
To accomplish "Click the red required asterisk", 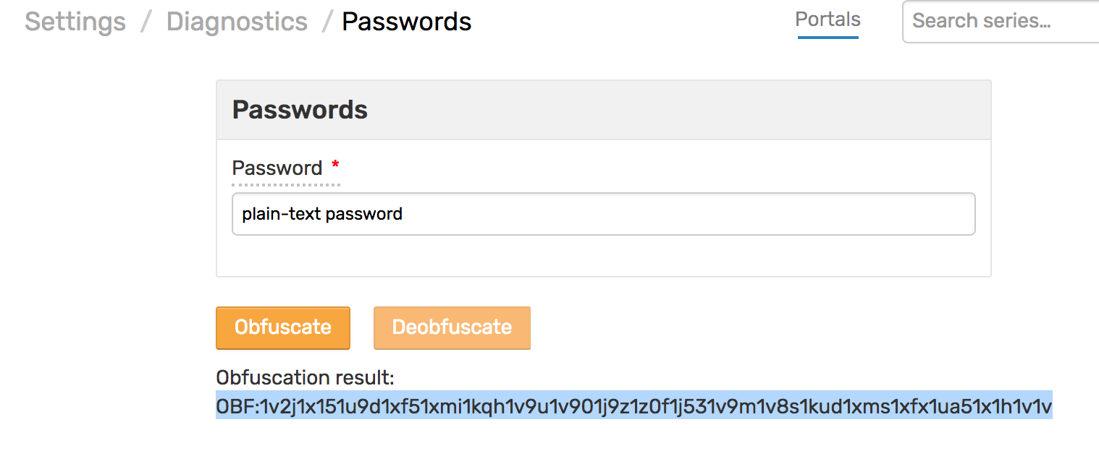I will pos(334,166).
